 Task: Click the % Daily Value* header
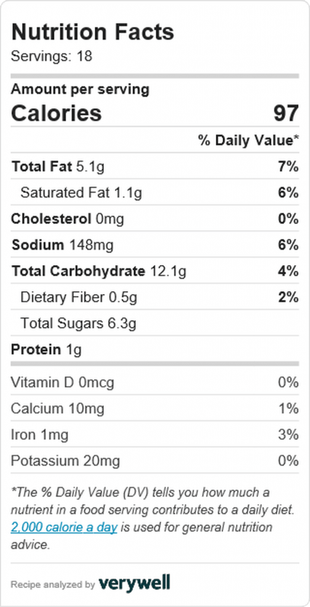[x=249, y=140]
